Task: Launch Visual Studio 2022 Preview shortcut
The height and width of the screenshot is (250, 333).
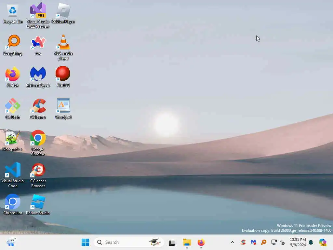Action: coord(38,16)
